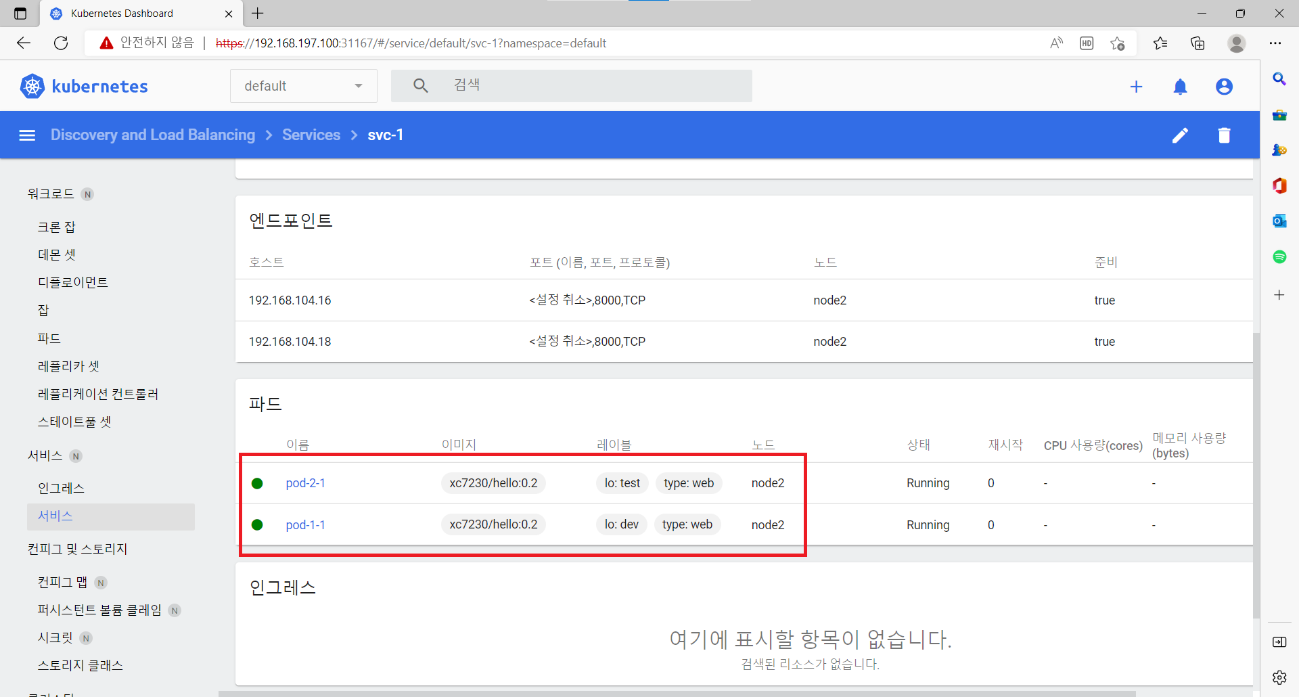This screenshot has width=1299, height=697.
Task: Select 퍼시스턴트 볼륨 클레임 in sidebar
Action: 99,610
